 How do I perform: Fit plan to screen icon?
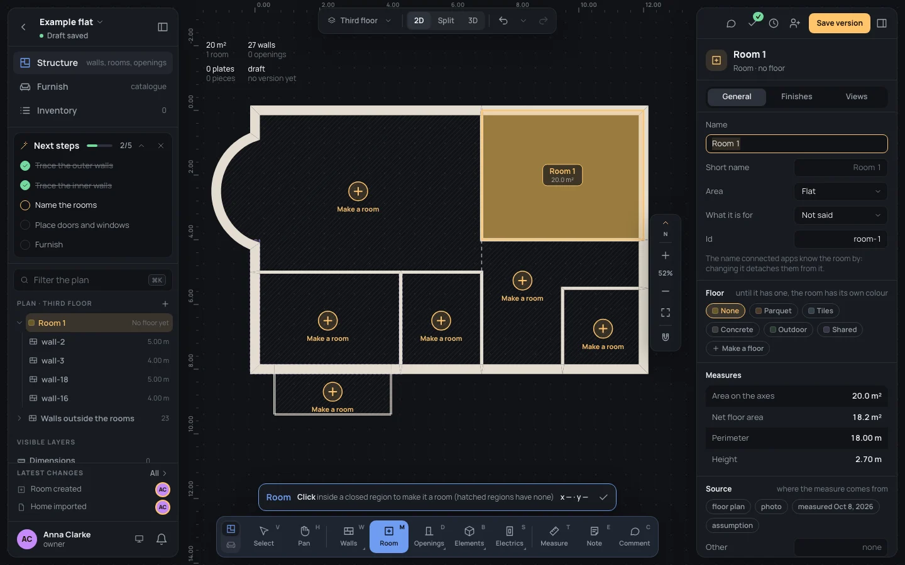tap(666, 313)
